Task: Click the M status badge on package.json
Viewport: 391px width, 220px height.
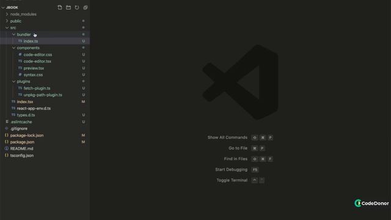Action: (83, 142)
